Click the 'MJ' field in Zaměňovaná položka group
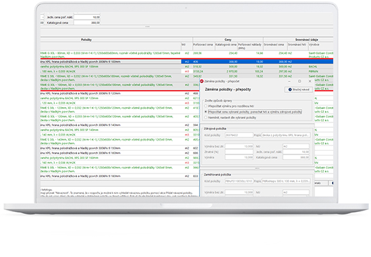 [x=296, y=192]
